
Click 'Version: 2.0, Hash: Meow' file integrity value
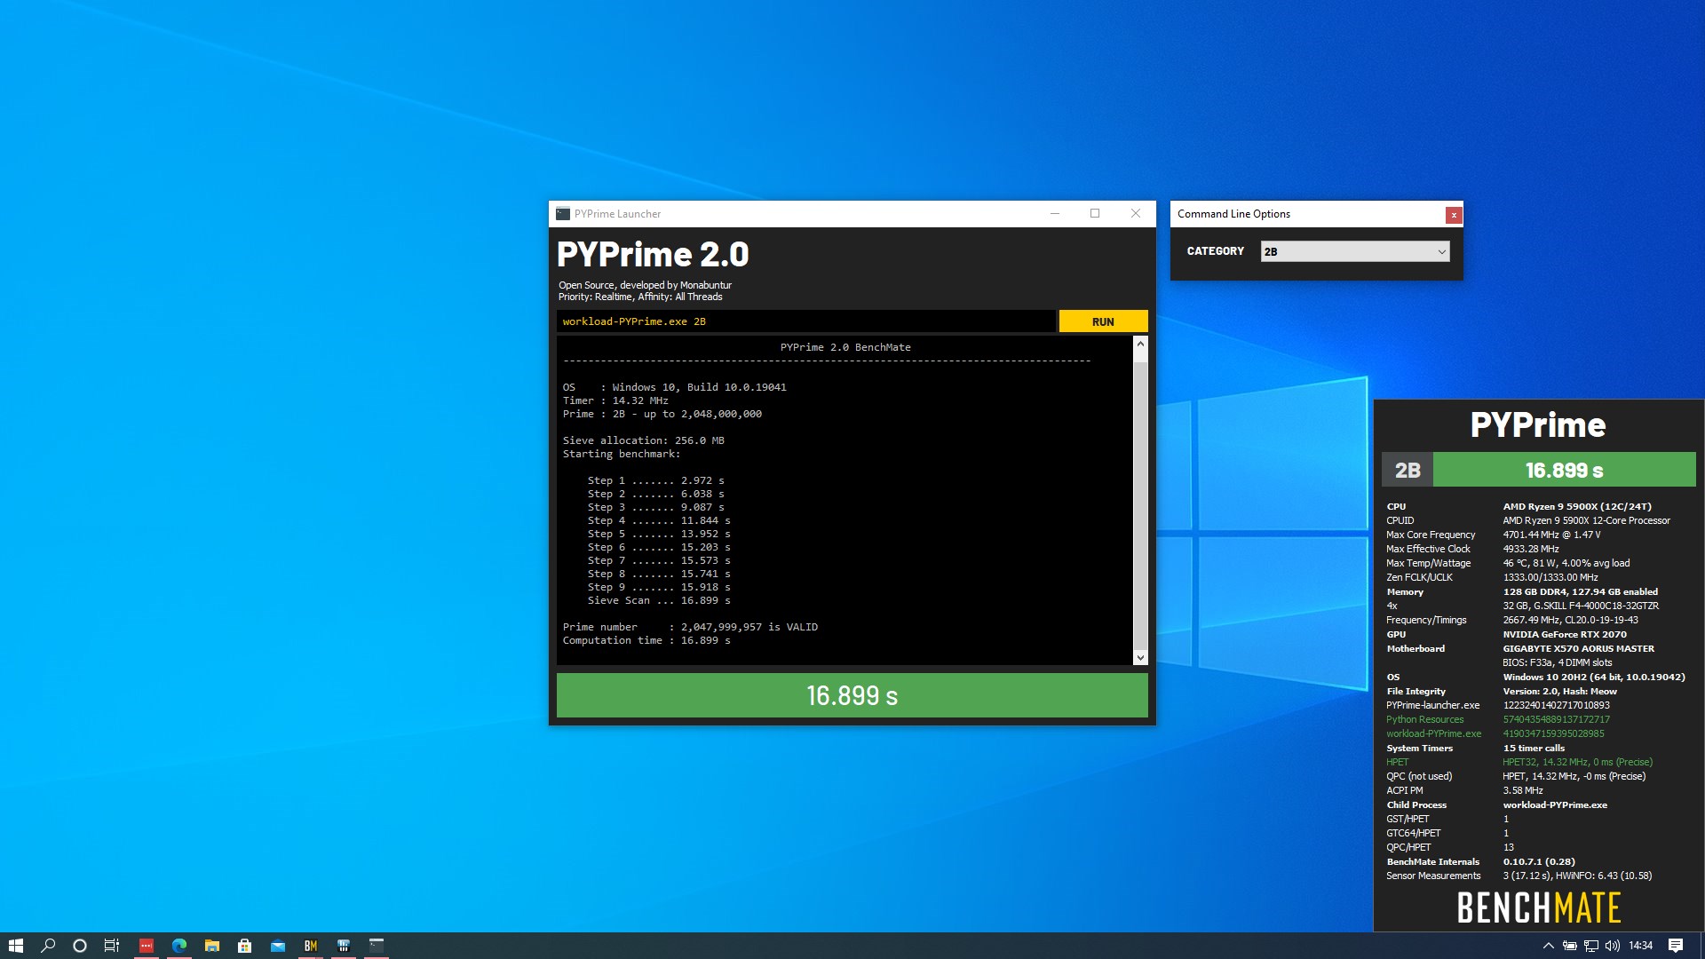(1560, 691)
